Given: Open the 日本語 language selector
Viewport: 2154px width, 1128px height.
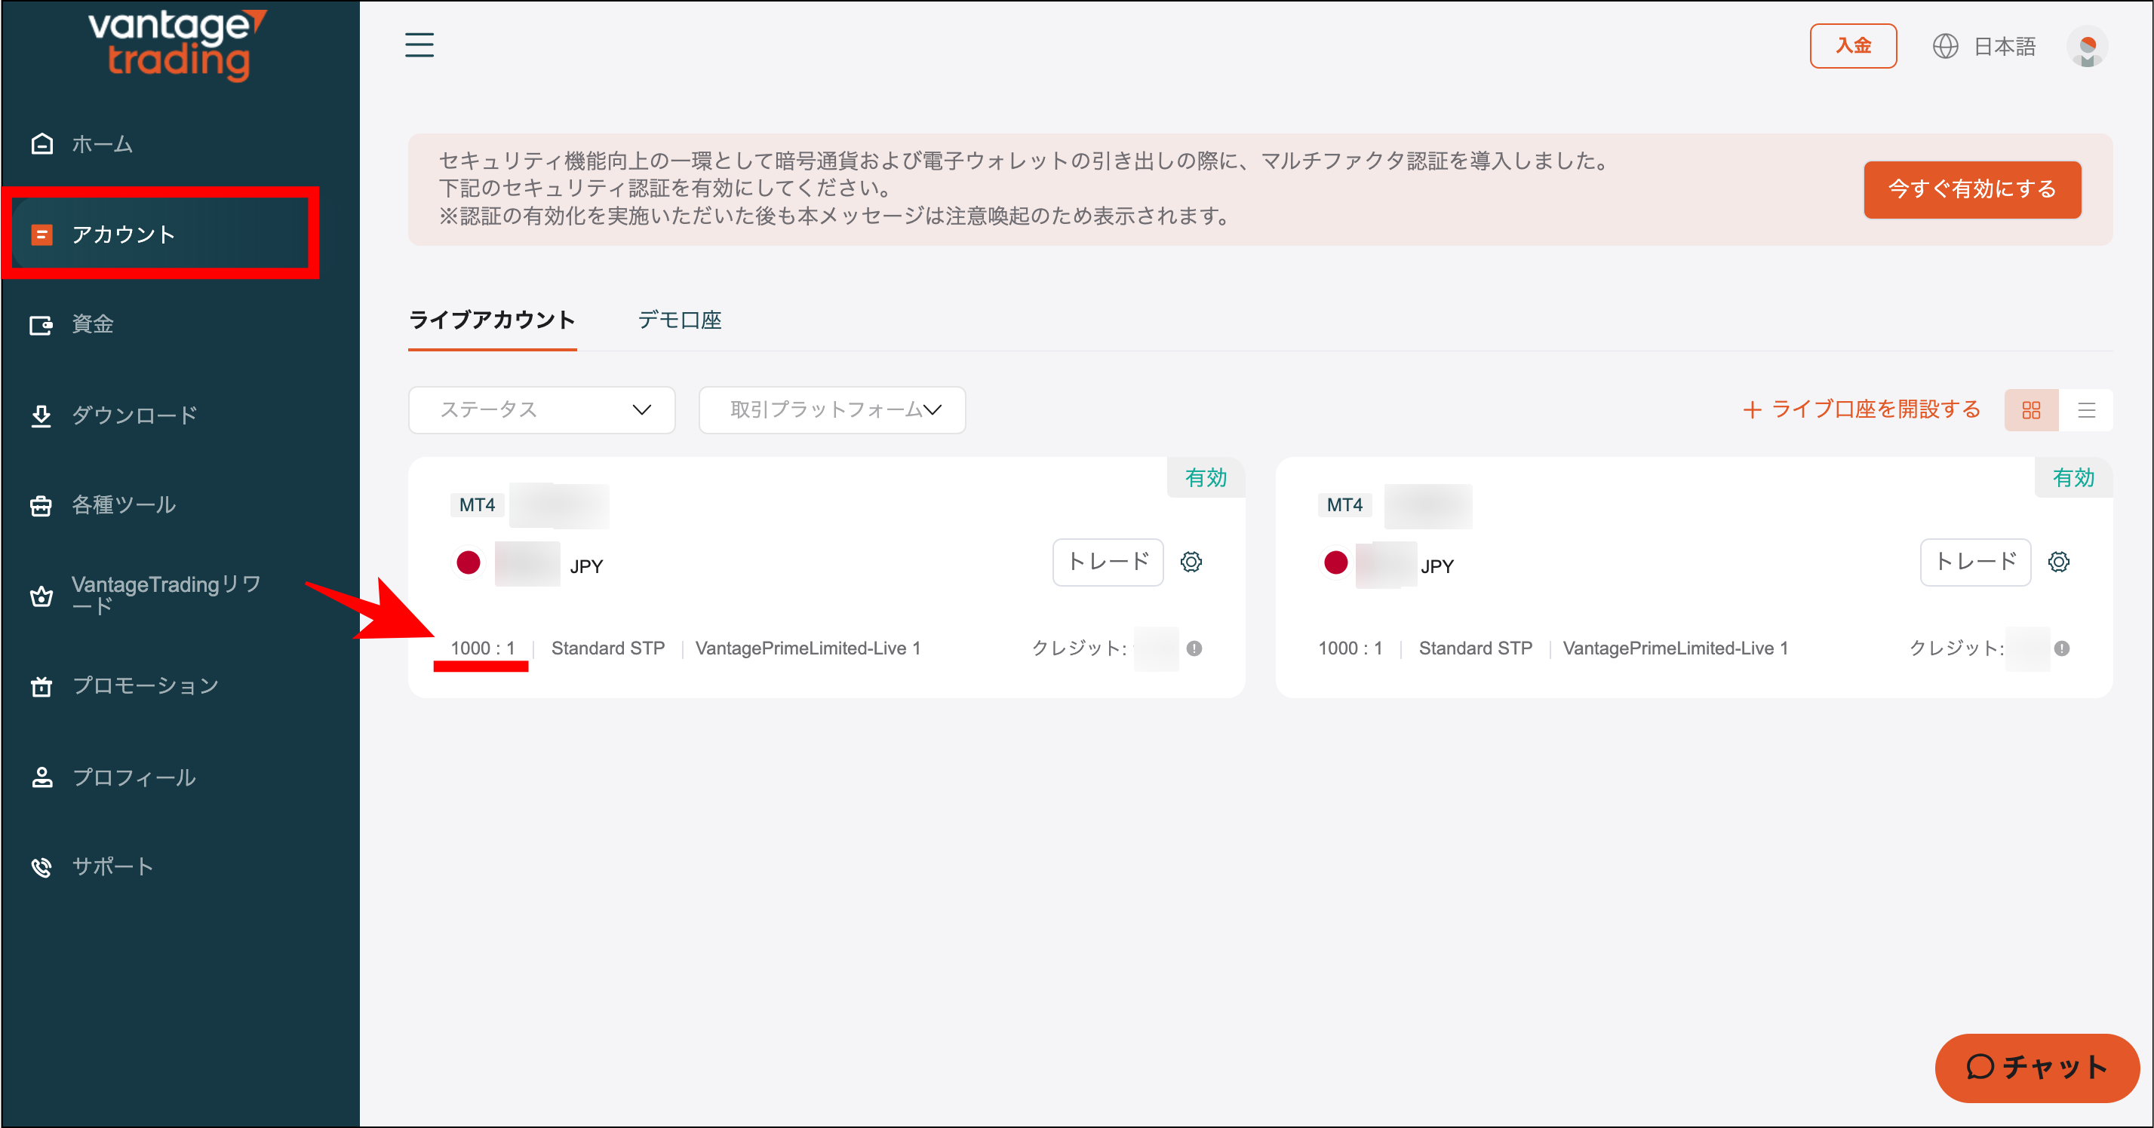Looking at the screenshot, I should [x=2004, y=47].
